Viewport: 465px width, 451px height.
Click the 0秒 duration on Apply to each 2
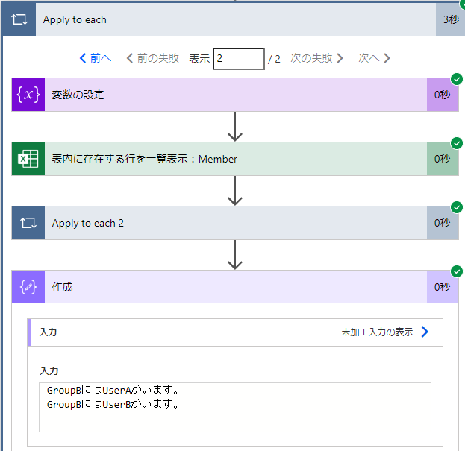[442, 223]
